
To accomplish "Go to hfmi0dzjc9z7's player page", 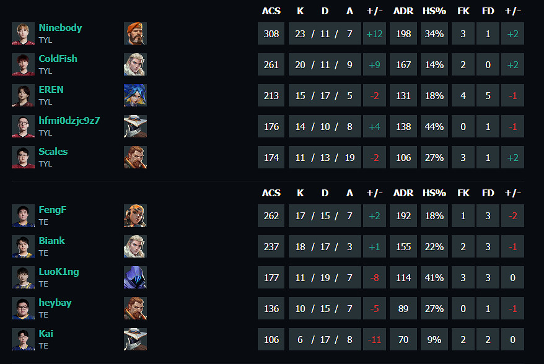I will coord(69,121).
